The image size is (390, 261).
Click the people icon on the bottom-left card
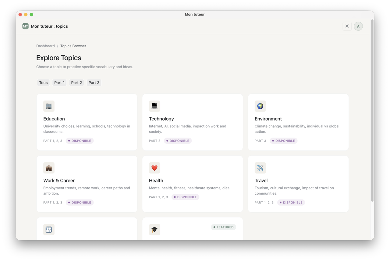49,230
